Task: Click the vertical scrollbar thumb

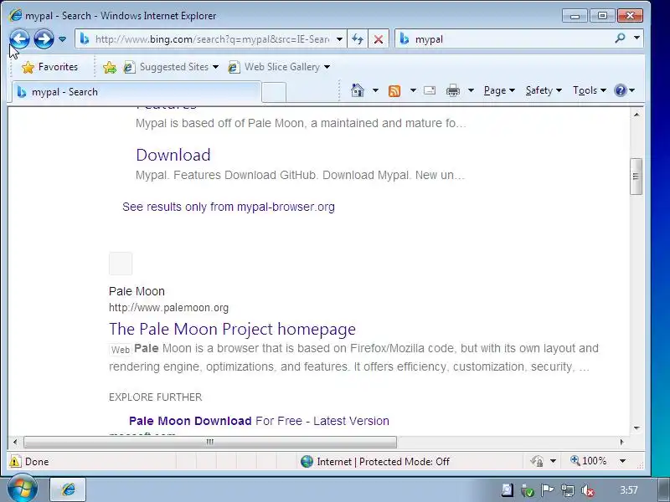Action: 636,177
